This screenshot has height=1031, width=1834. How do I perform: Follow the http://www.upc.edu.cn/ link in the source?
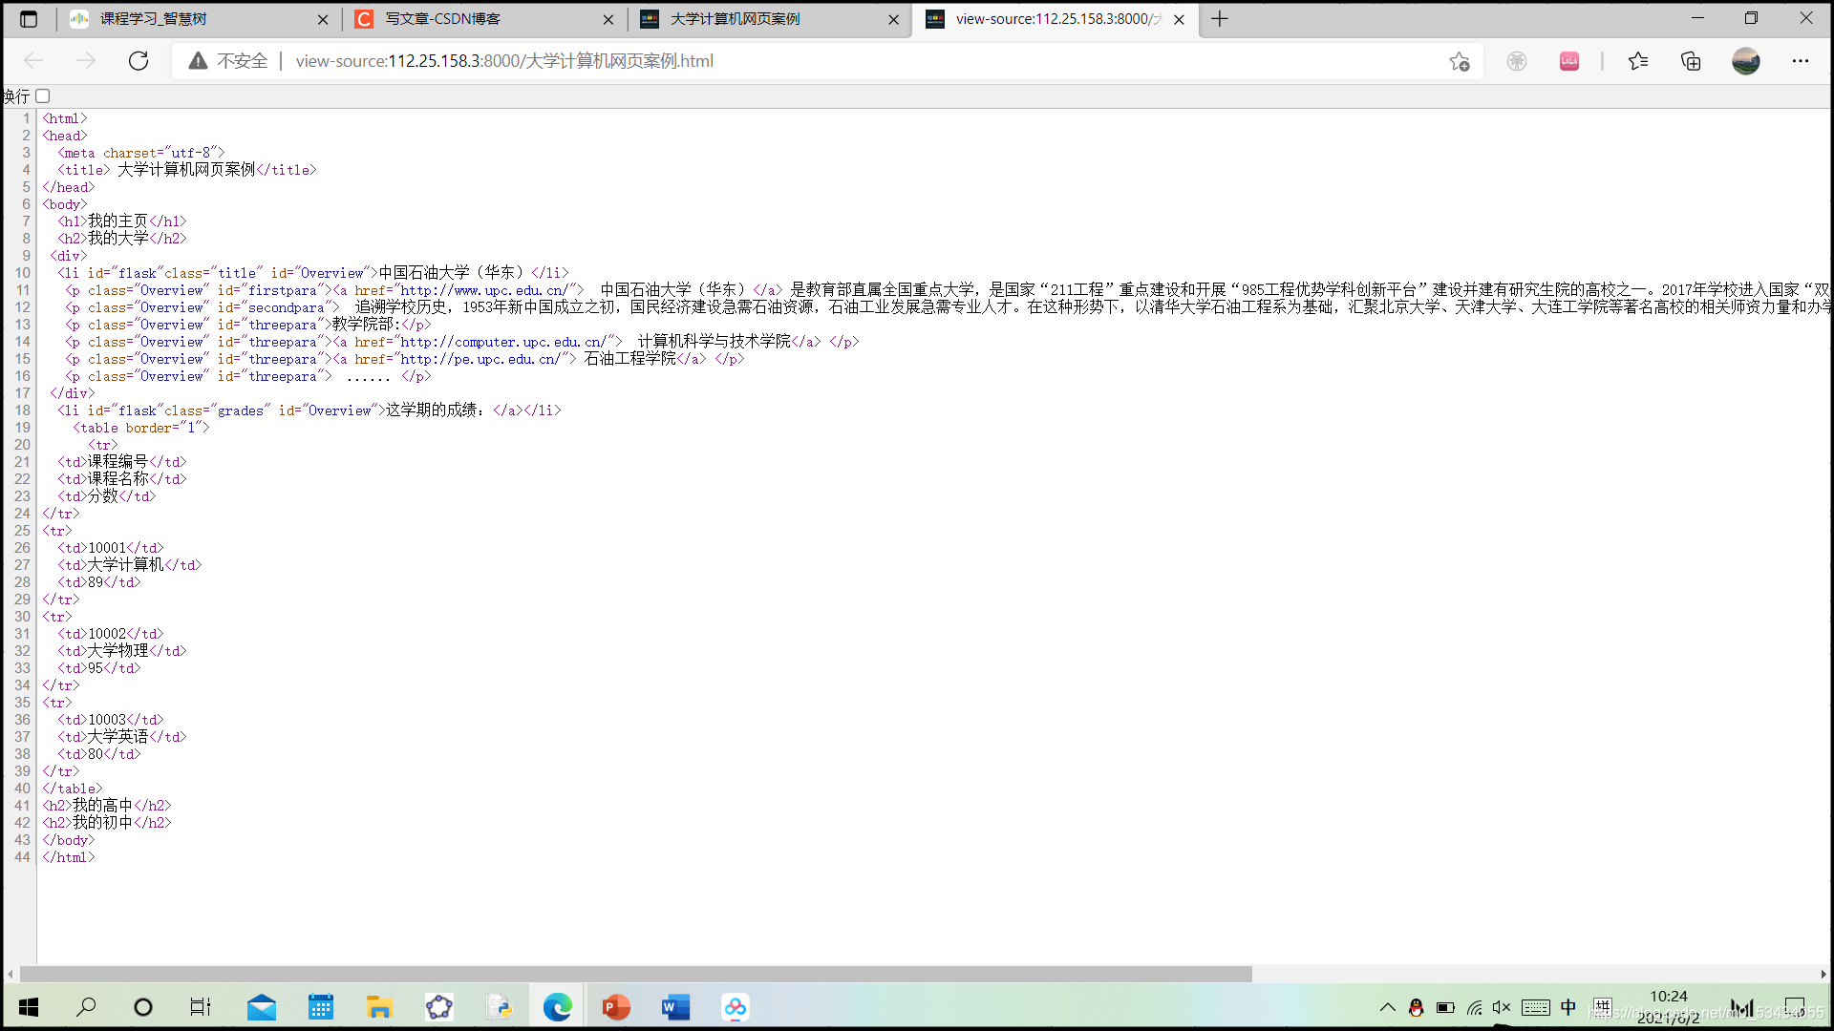[485, 290]
